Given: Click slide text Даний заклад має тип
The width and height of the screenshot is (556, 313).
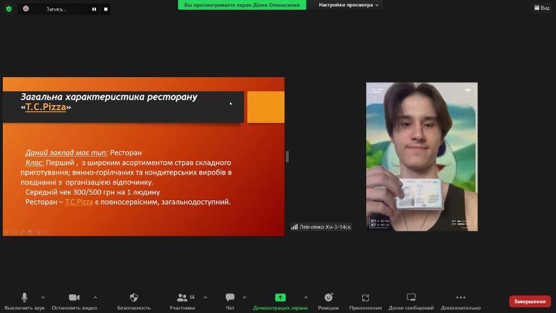Looking at the screenshot, I should click(x=66, y=152).
